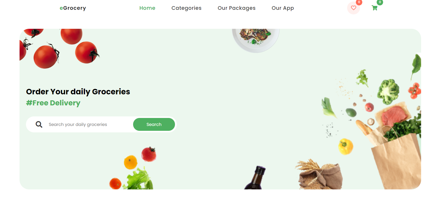Screen dimensions: 426x202
Task: Open the Categories menu item
Action: pyautogui.click(x=186, y=8)
